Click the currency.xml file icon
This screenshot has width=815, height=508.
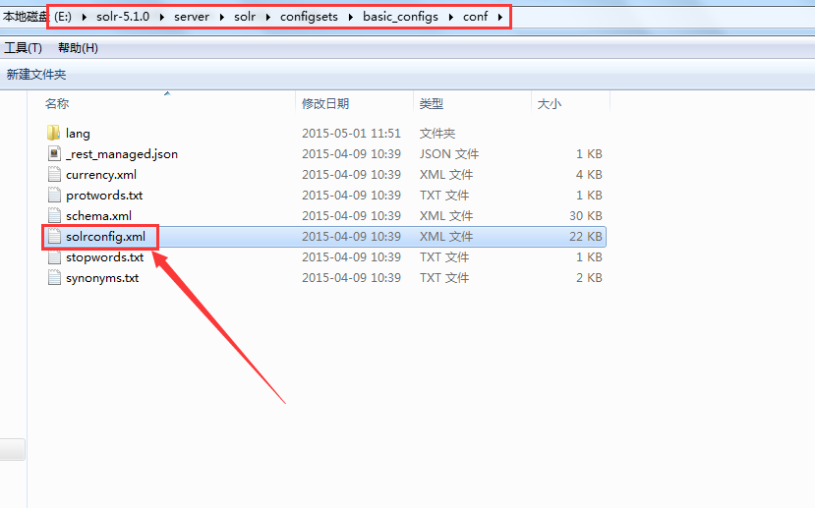(54, 175)
